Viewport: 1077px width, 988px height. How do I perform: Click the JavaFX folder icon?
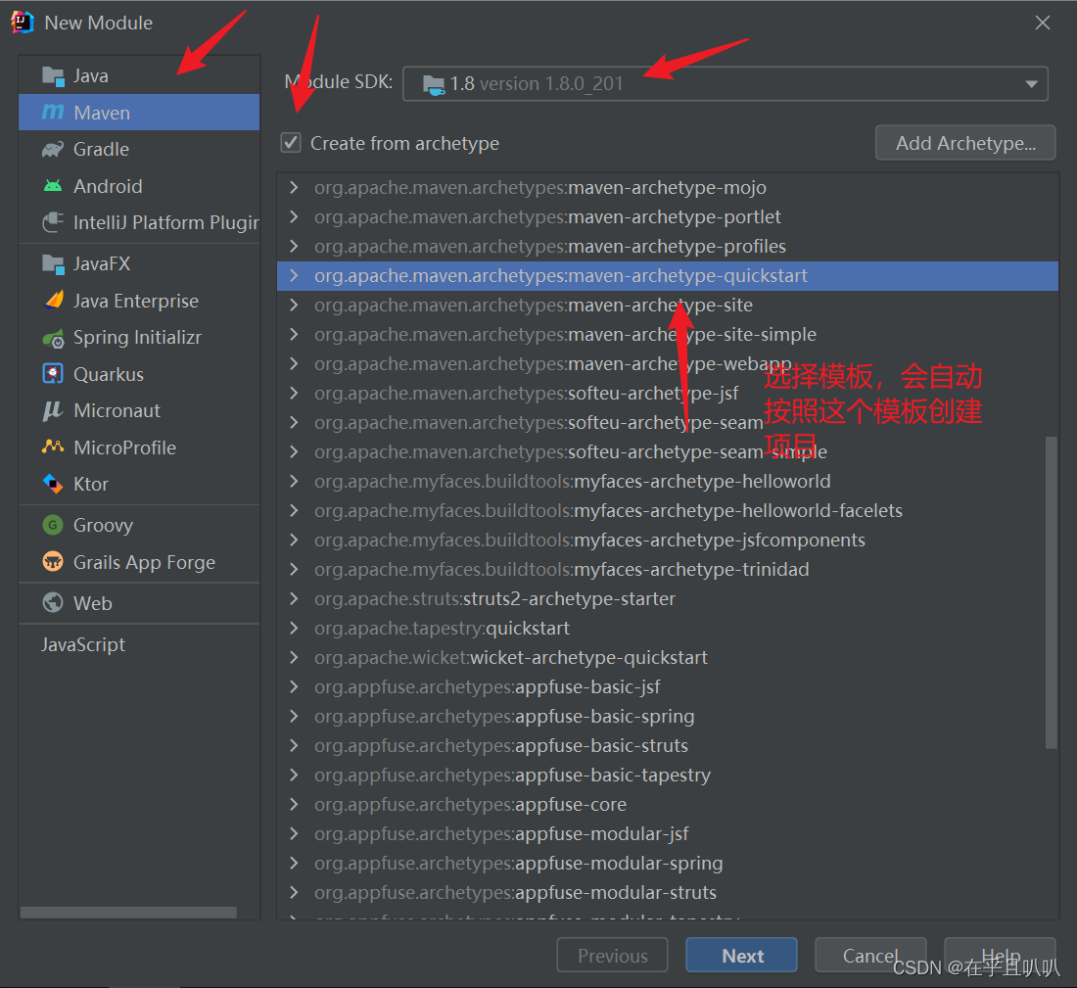53,263
